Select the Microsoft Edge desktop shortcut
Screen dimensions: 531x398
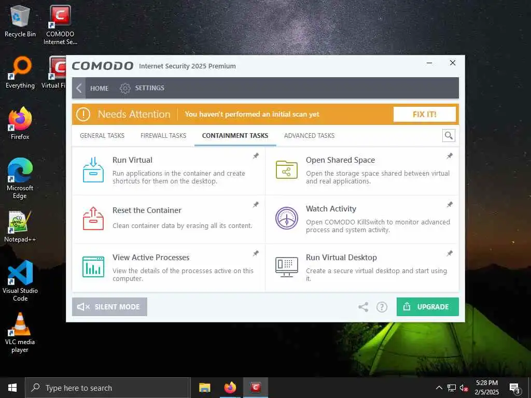pos(20,178)
